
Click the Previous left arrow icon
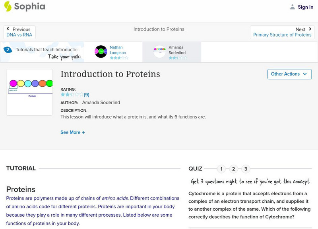tap(8, 29)
